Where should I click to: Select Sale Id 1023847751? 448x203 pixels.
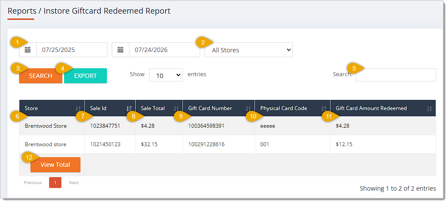click(105, 126)
